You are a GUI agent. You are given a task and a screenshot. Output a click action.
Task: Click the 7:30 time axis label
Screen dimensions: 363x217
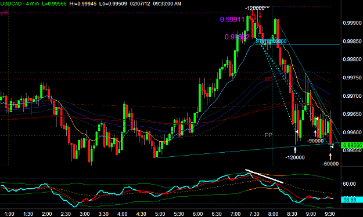click(254, 214)
